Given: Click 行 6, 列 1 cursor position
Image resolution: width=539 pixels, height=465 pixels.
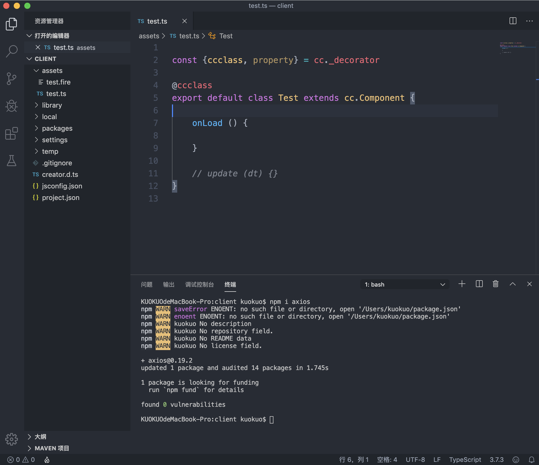Looking at the screenshot, I should [354, 460].
